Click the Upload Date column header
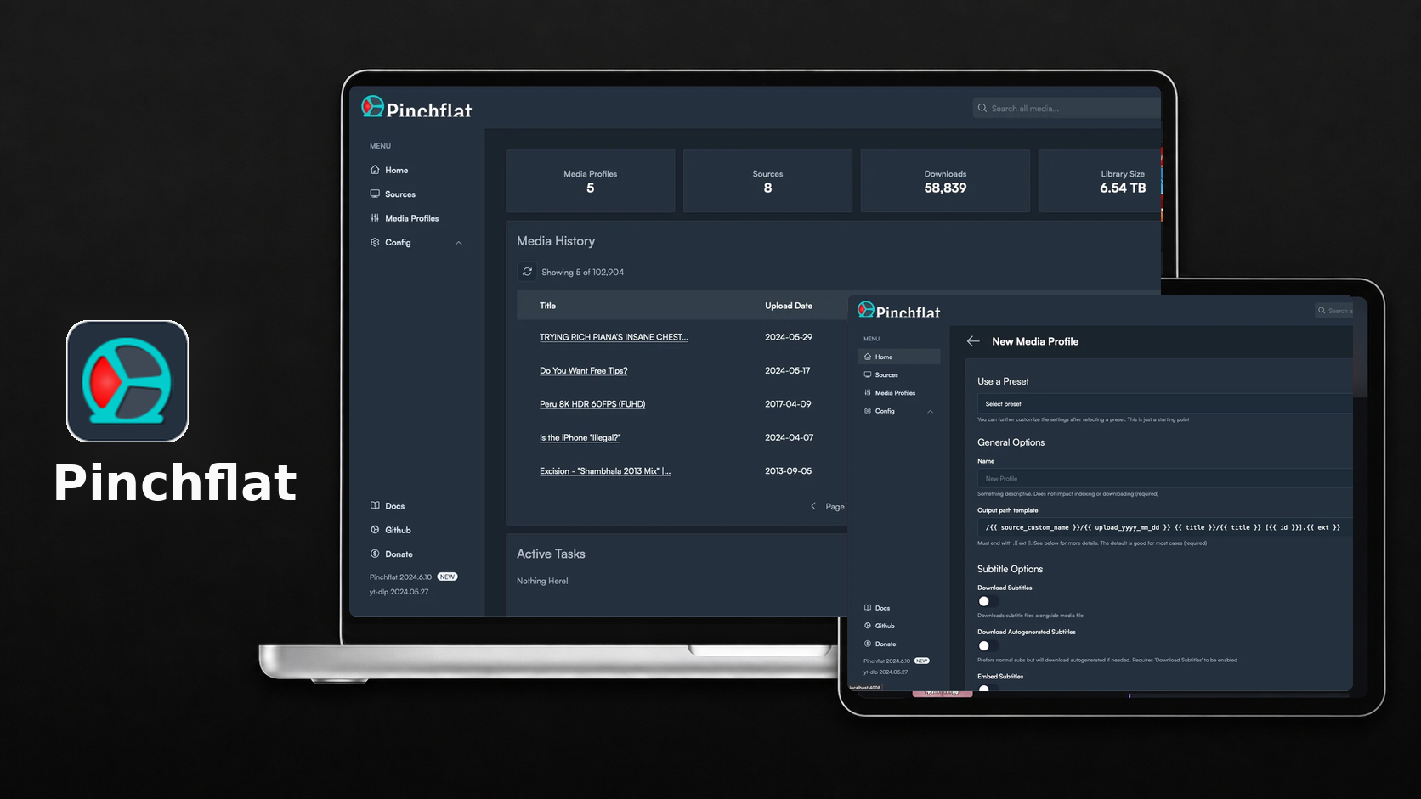1421x799 pixels. tap(789, 306)
